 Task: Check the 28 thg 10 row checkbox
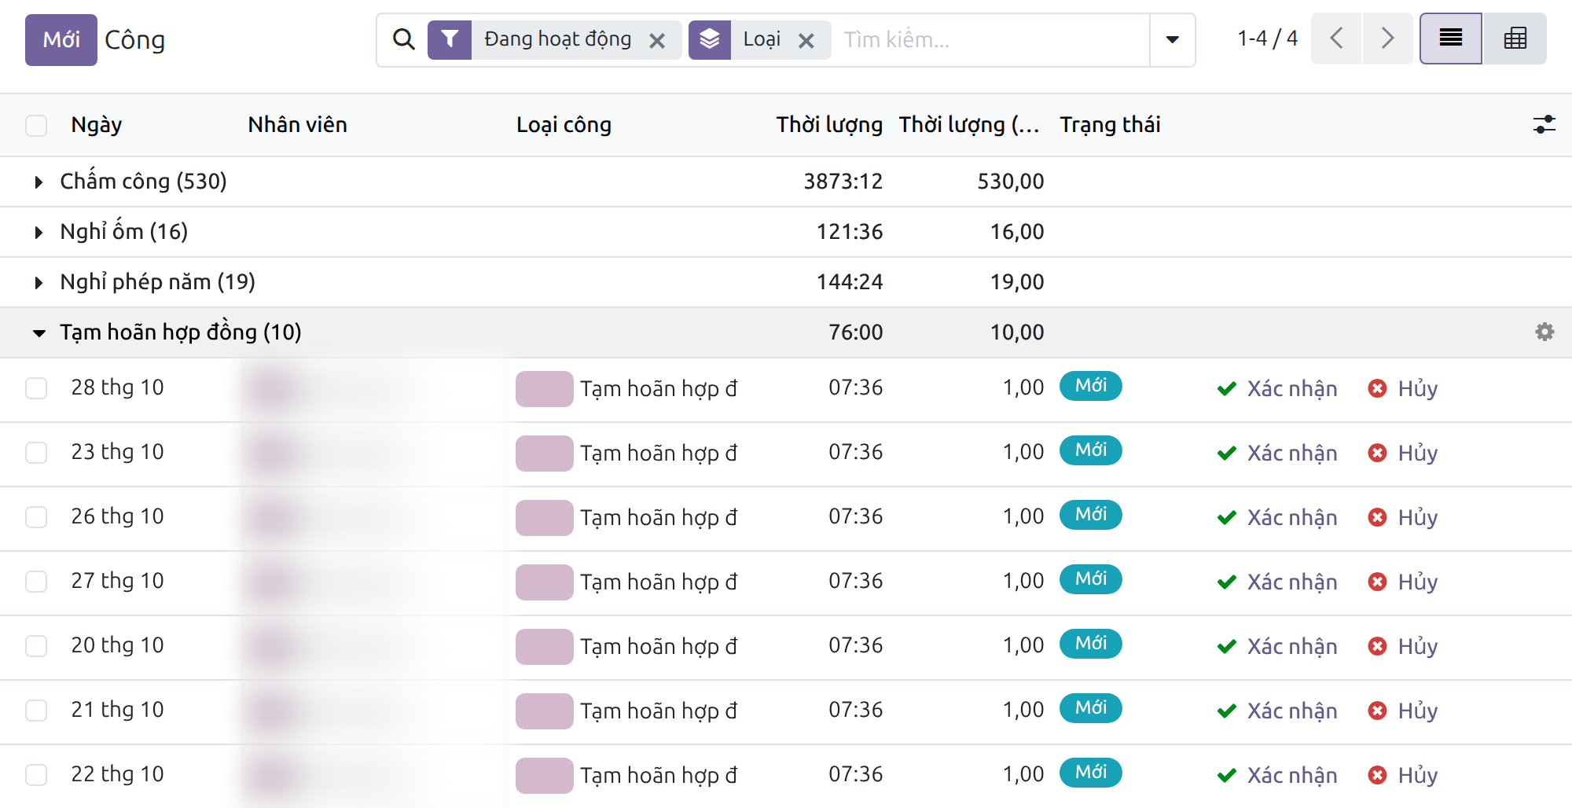coord(36,388)
